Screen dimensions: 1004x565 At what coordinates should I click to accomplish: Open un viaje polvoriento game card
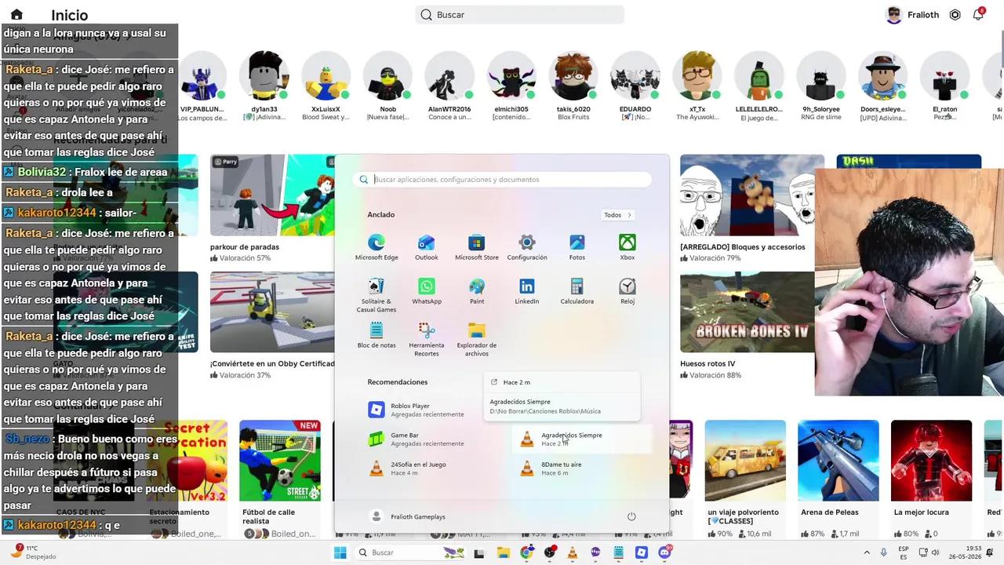745,461
